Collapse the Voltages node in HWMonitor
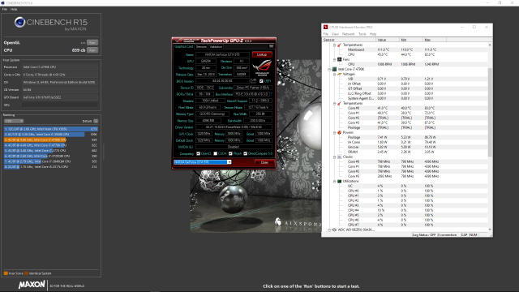519x292 pixels. coord(334,74)
